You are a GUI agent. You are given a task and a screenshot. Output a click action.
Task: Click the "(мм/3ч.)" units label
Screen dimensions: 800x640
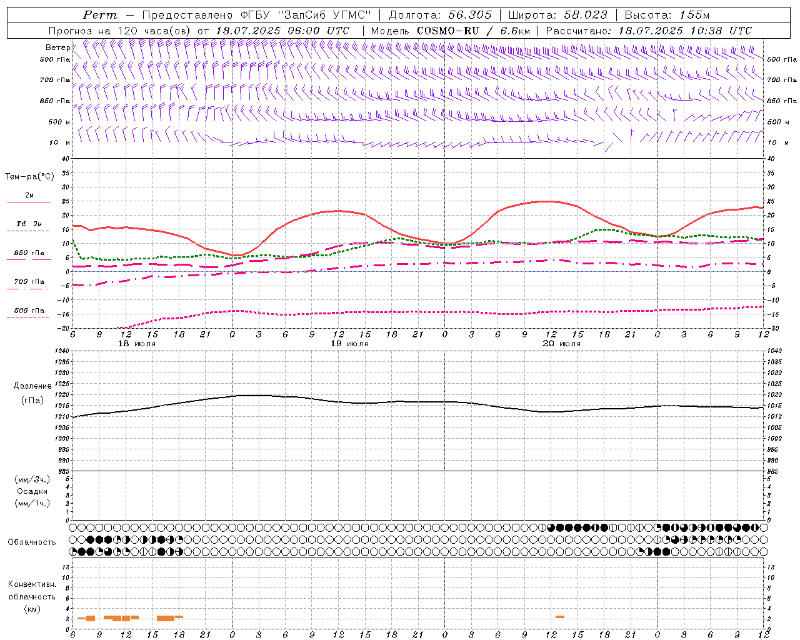click(x=32, y=479)
